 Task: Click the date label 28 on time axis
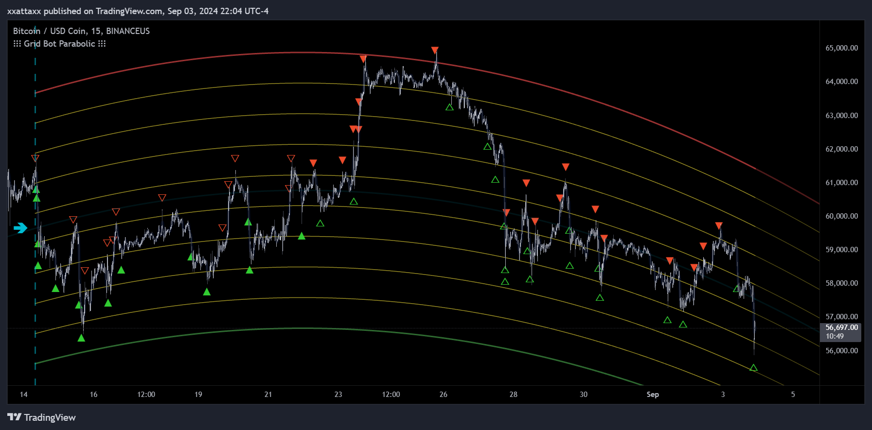coord(513,395)
